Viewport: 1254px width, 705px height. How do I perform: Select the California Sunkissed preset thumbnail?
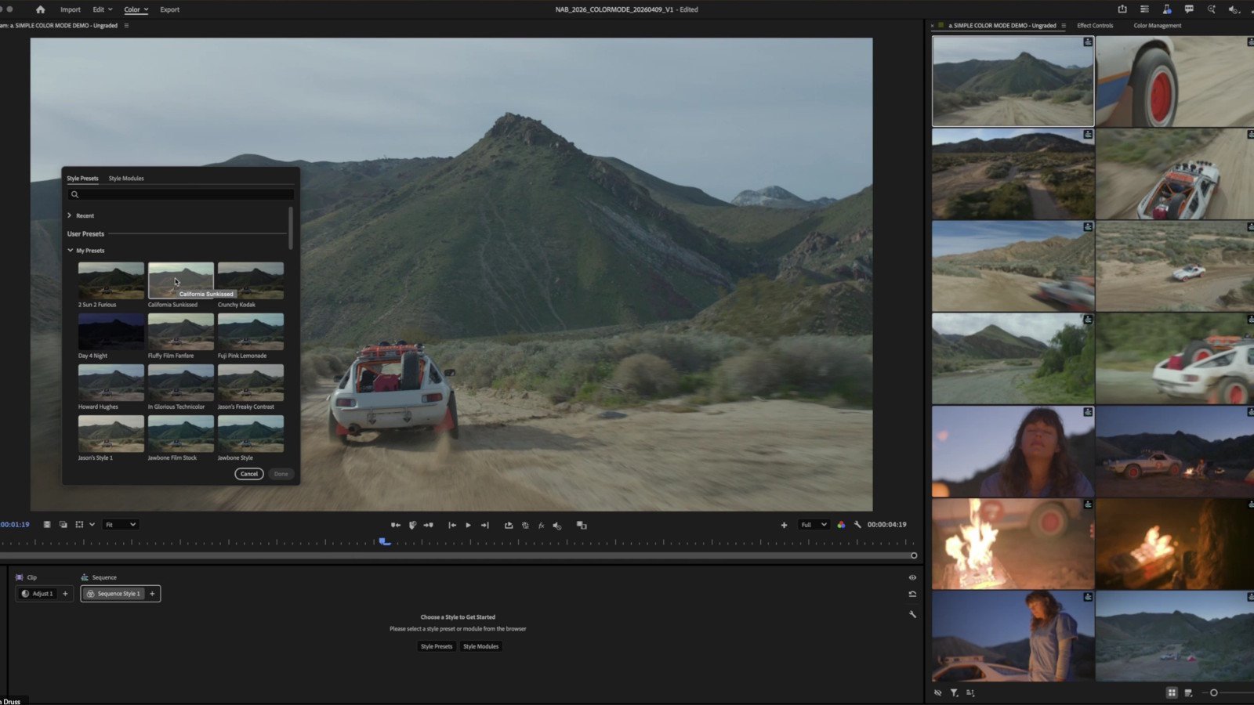pos(180,279)
